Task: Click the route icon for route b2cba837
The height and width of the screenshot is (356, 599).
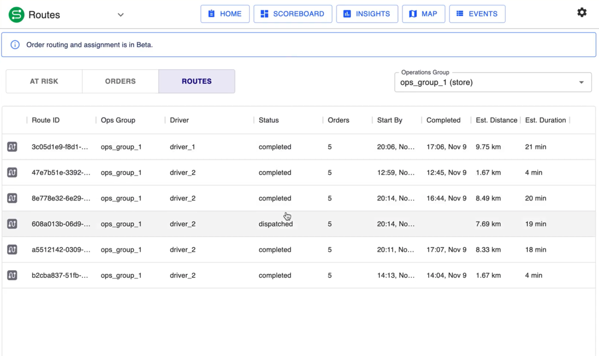Action: [x=12, y=275]
